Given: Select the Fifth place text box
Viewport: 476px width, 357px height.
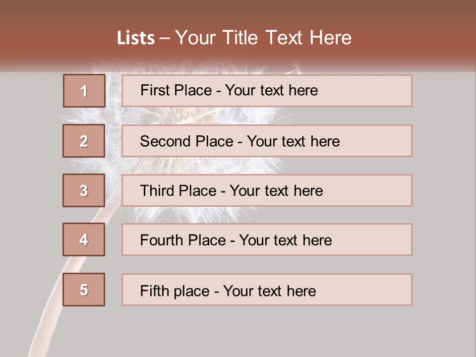Looking at the screenshot, I should tap(267, 290).
